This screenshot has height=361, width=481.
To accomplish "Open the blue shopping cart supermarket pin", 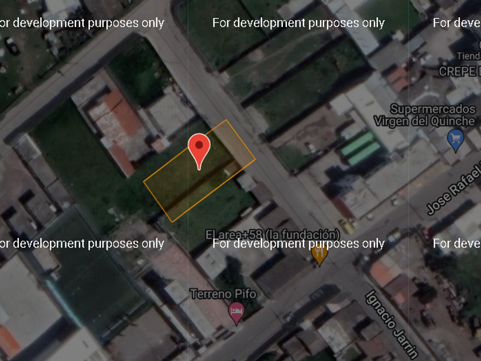I will 456,140.
